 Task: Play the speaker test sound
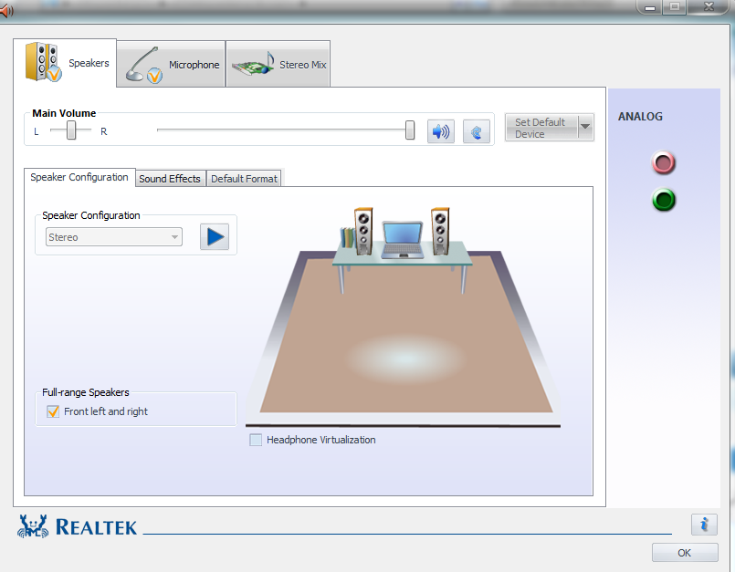(x=215, y=236)
